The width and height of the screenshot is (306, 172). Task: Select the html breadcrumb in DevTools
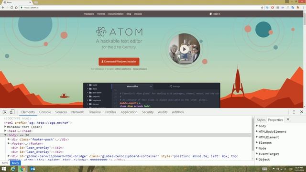coord(5,163)
